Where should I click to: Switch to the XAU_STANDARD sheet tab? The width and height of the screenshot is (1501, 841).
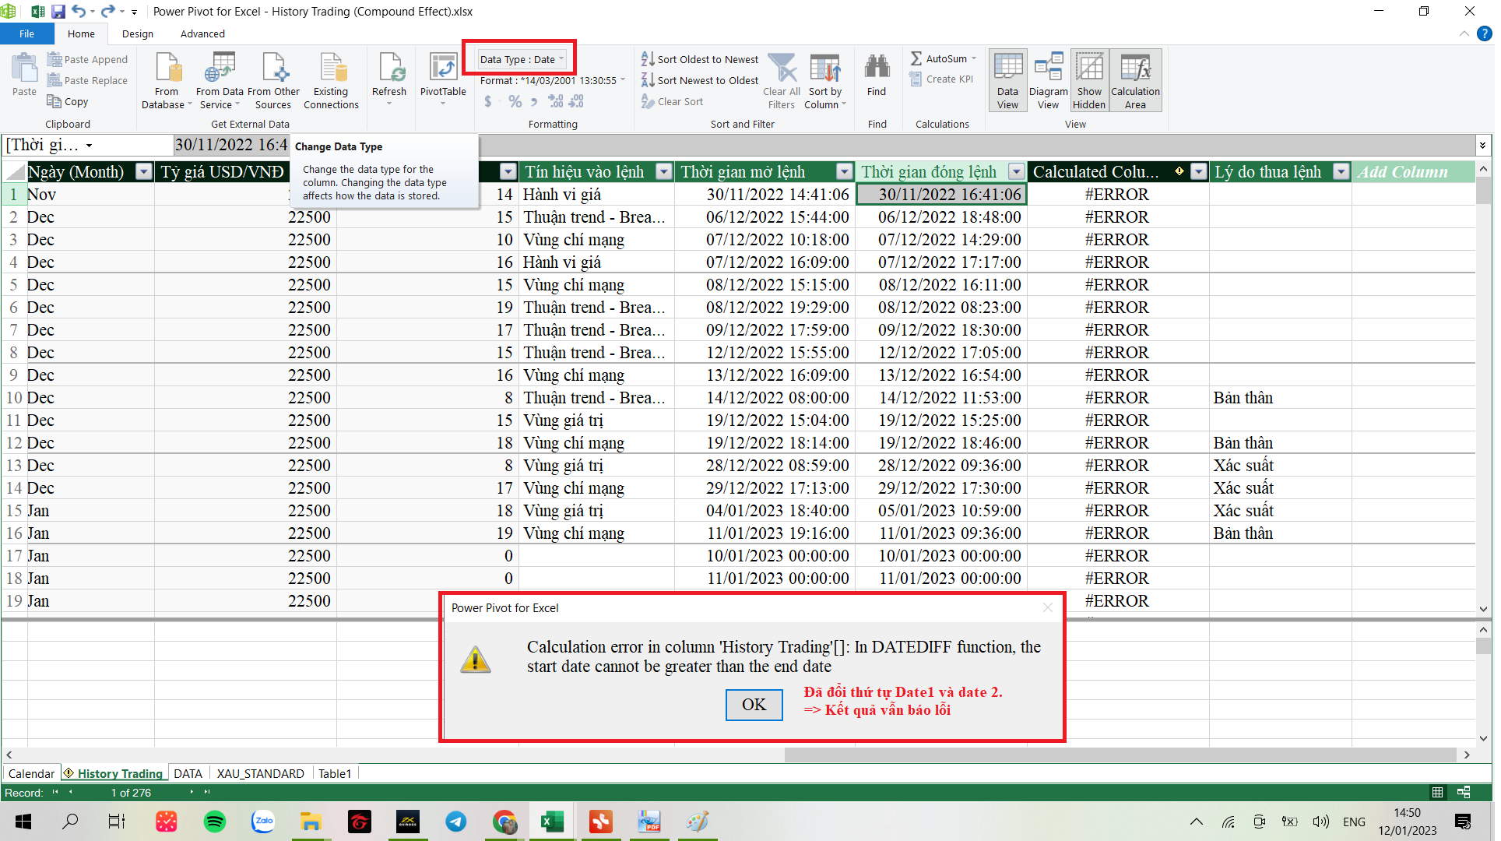260,773
